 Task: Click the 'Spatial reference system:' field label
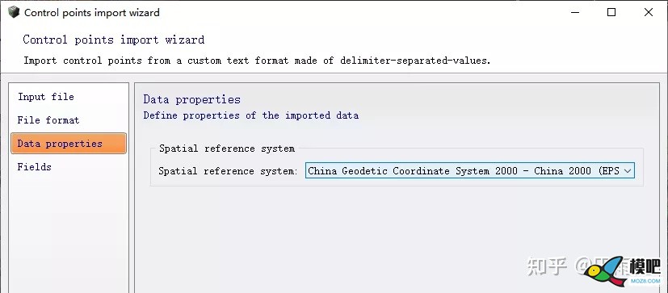click(x=228, y=171)
